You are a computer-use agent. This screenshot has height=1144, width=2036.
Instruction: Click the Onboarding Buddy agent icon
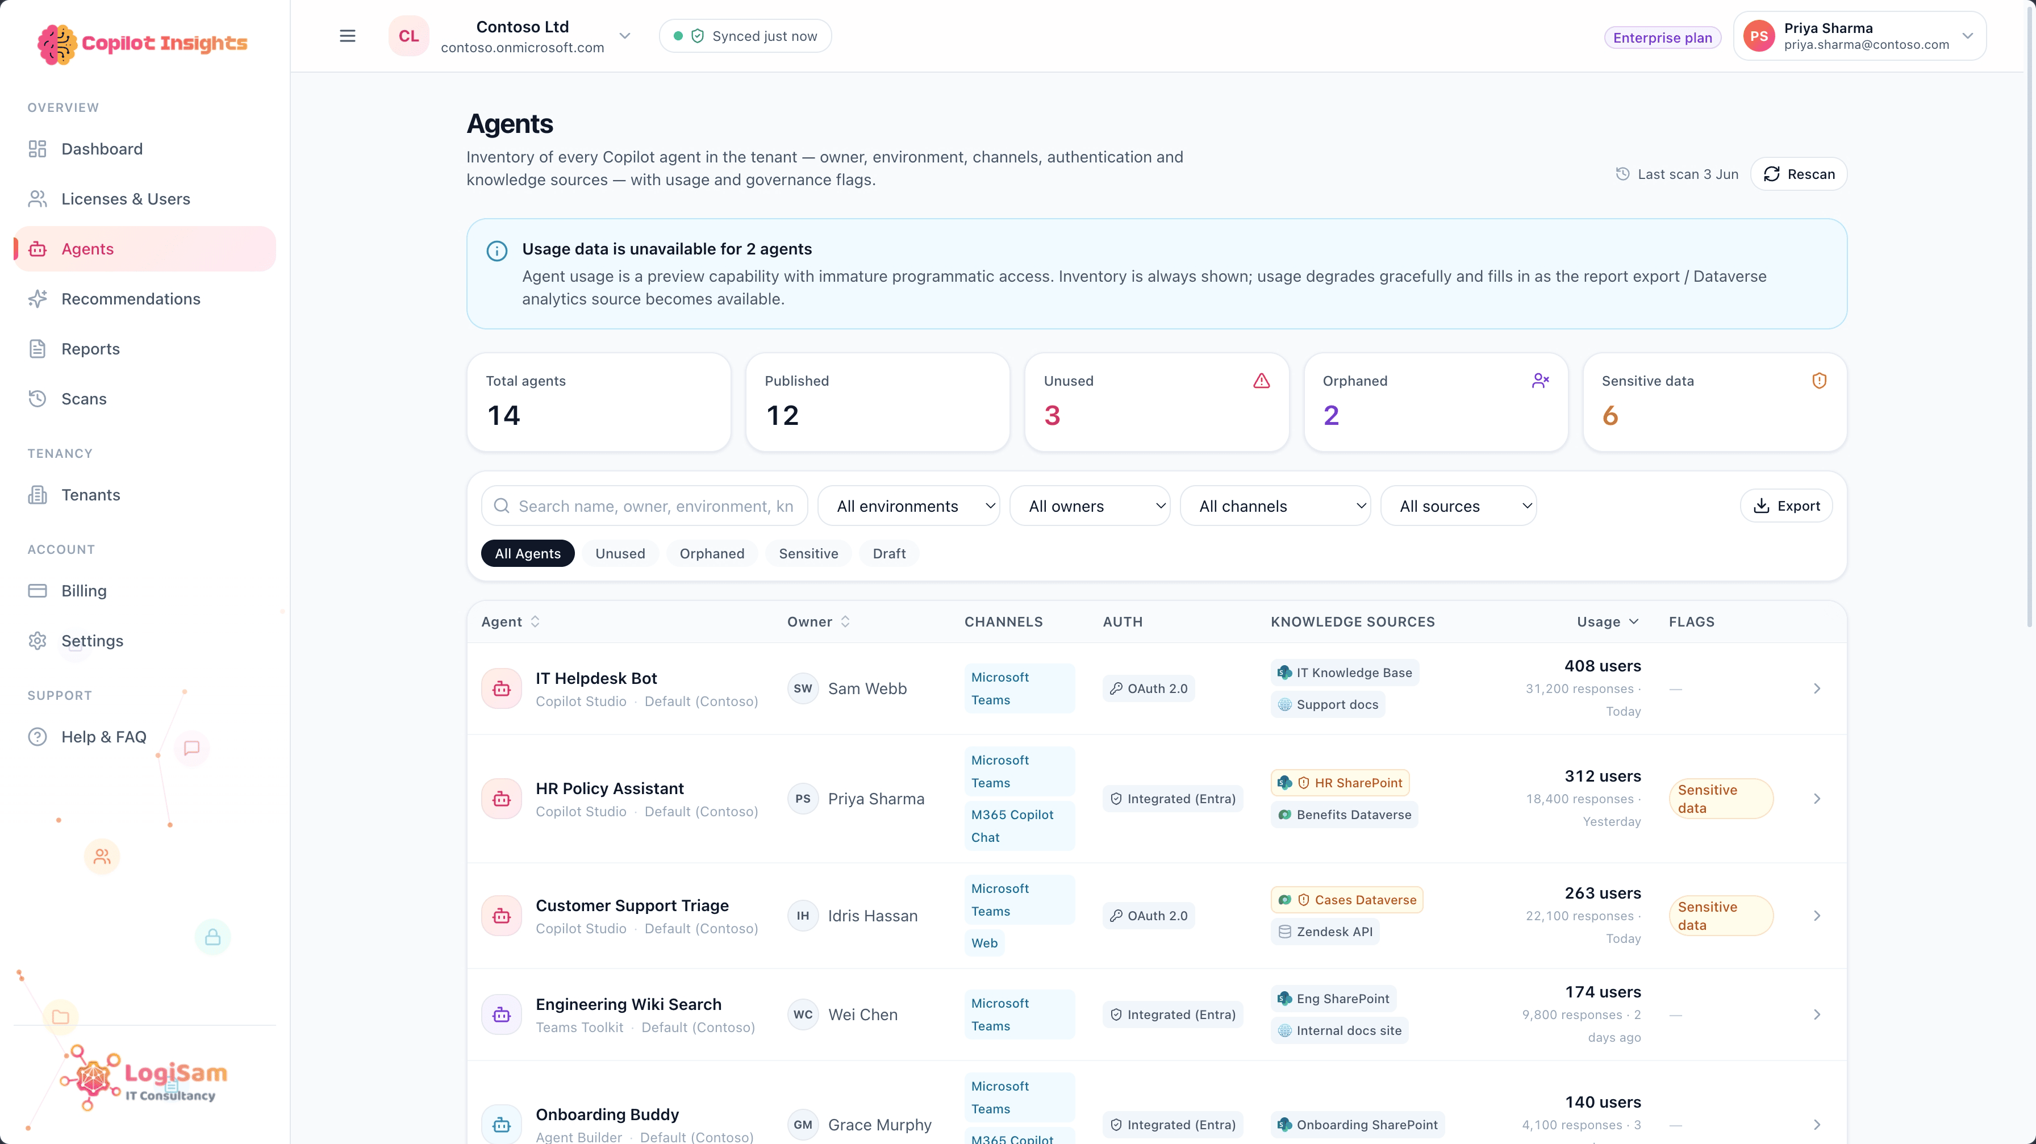click(x=501, y=1124)
